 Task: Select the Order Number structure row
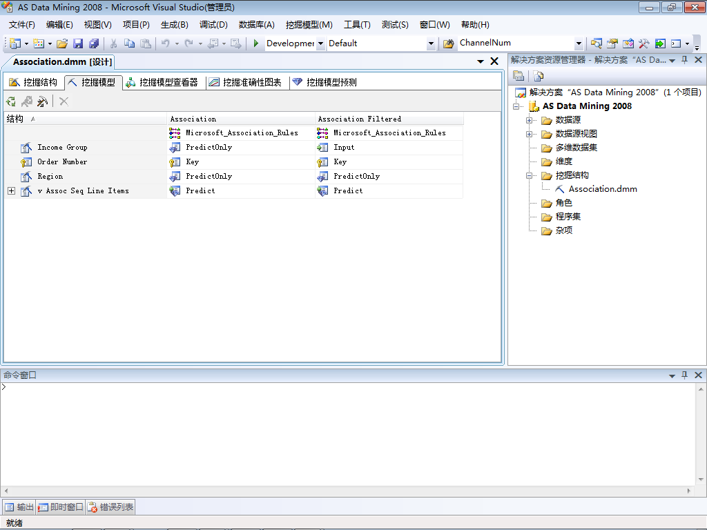tap(85, 161)
